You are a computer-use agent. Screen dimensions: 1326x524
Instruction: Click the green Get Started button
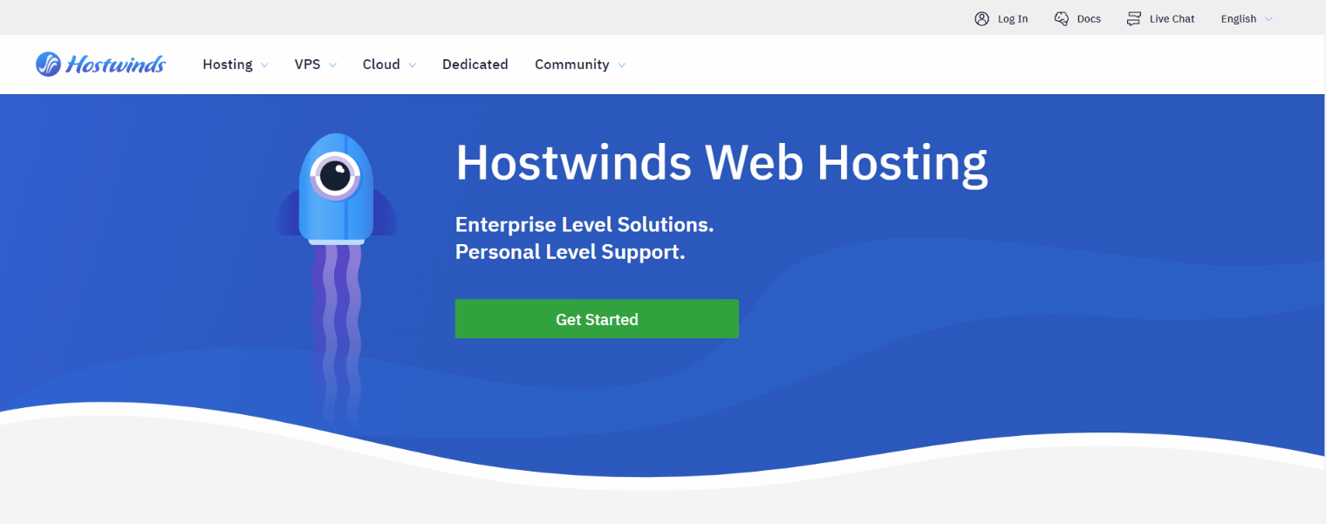tap(597, 319)
